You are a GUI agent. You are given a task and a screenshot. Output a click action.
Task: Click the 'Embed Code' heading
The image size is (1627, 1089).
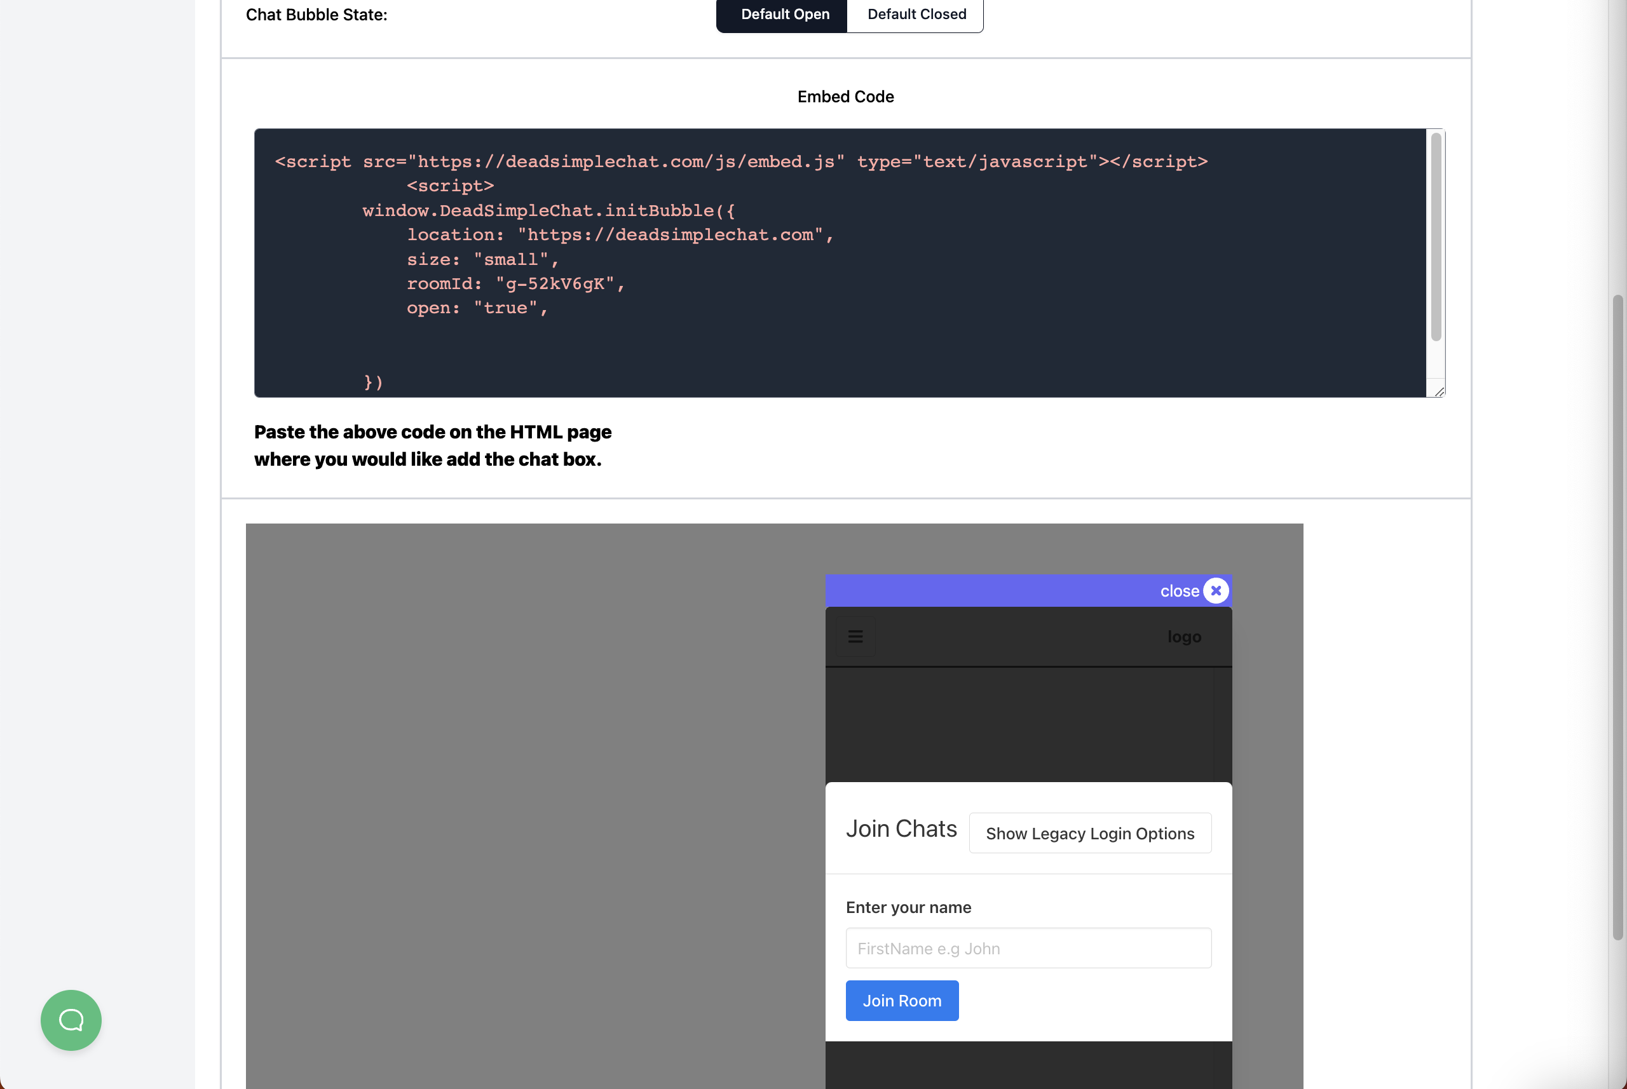coord(845,97)
